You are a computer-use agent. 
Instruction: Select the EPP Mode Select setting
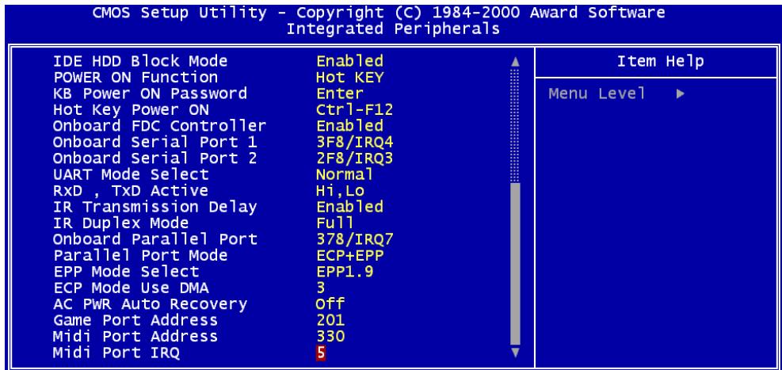[x=126, y=271]
